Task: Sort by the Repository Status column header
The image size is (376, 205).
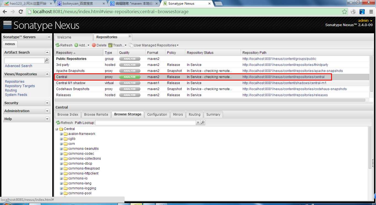Action: point(213,53)
